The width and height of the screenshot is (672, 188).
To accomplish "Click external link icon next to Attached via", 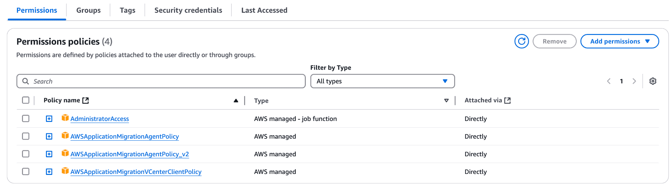I will [x=508, y=100].
